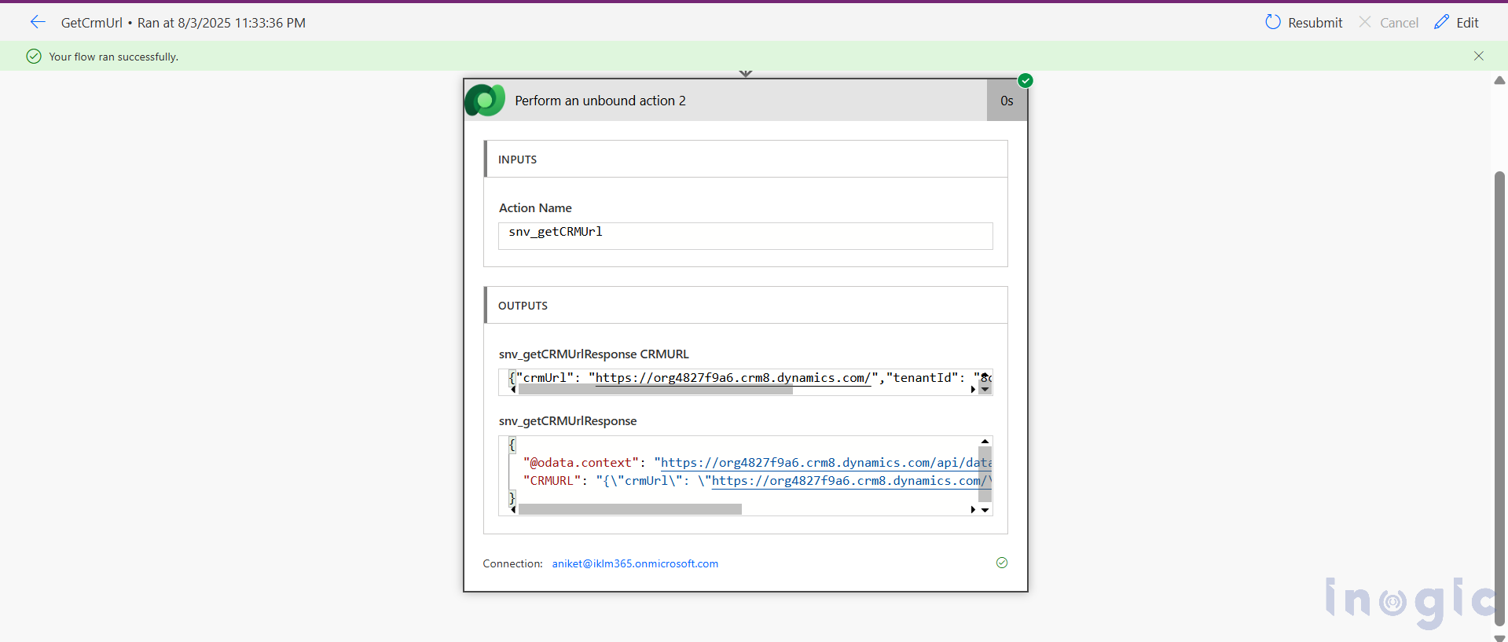This screenshot has width=1508, height=642.
Task: Click down scroll arrow of snv_getCRMUrlResponse box
Action: pos(985,509)
